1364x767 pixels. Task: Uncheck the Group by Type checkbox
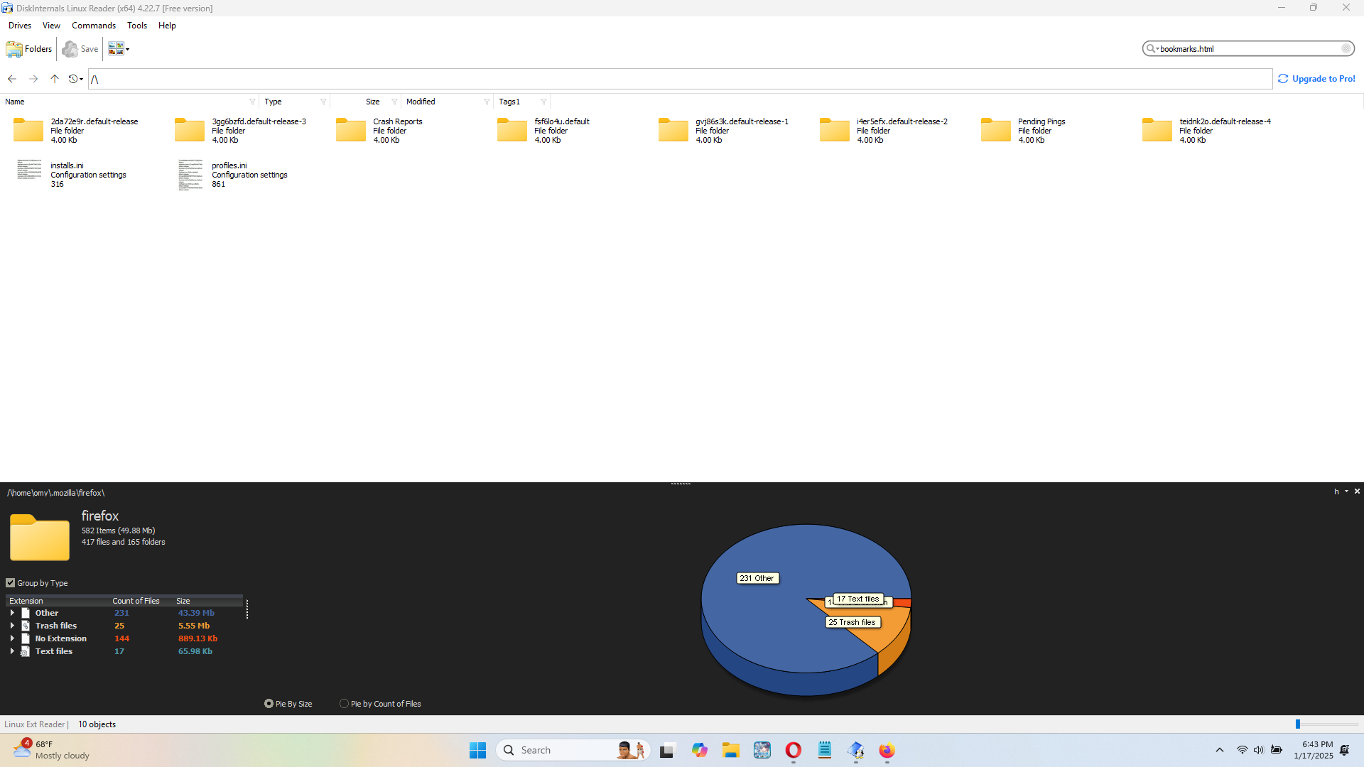click(11, 583)
